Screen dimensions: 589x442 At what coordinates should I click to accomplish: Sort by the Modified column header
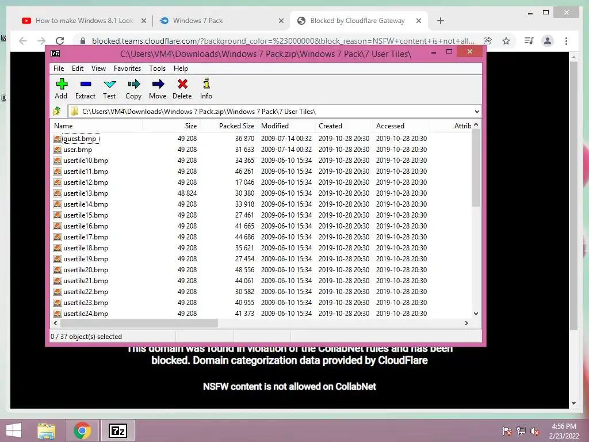286,126
